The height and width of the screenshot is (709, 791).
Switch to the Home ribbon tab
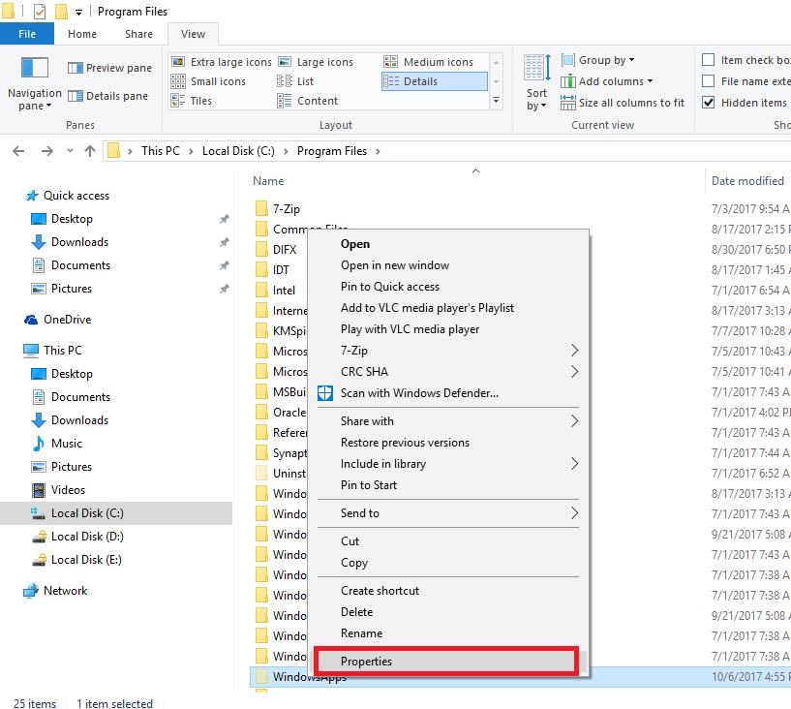(x=81, y=33)
